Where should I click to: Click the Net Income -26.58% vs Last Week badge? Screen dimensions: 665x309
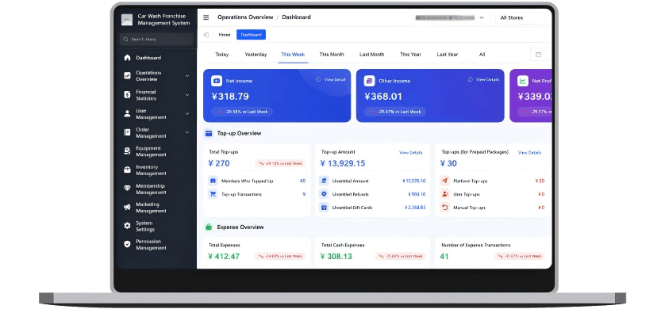[x=242, y=112]
